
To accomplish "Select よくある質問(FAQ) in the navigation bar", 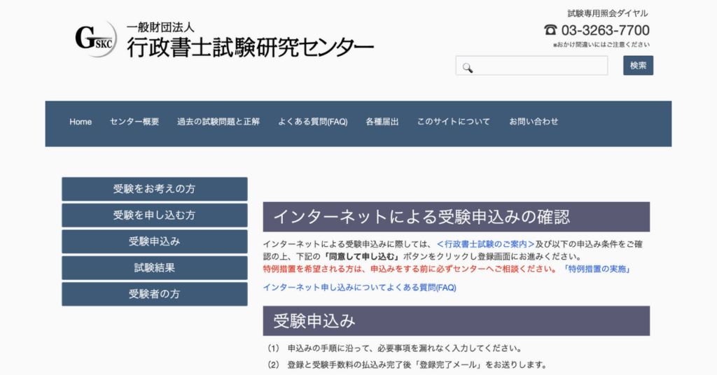I will (312, 122).
